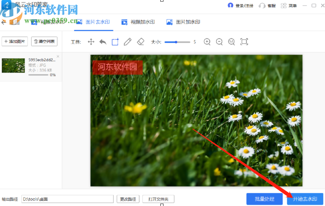The width and height of the screenshot is (325, 206).
Task: Click 开始去水印 to start removal
Action: click(305, 199)
